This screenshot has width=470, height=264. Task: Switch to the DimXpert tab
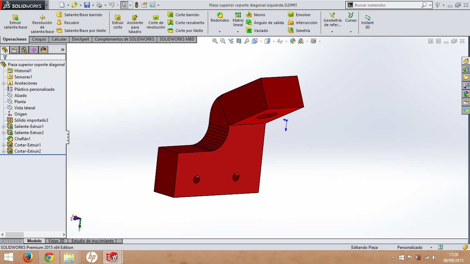pos(81,39)
